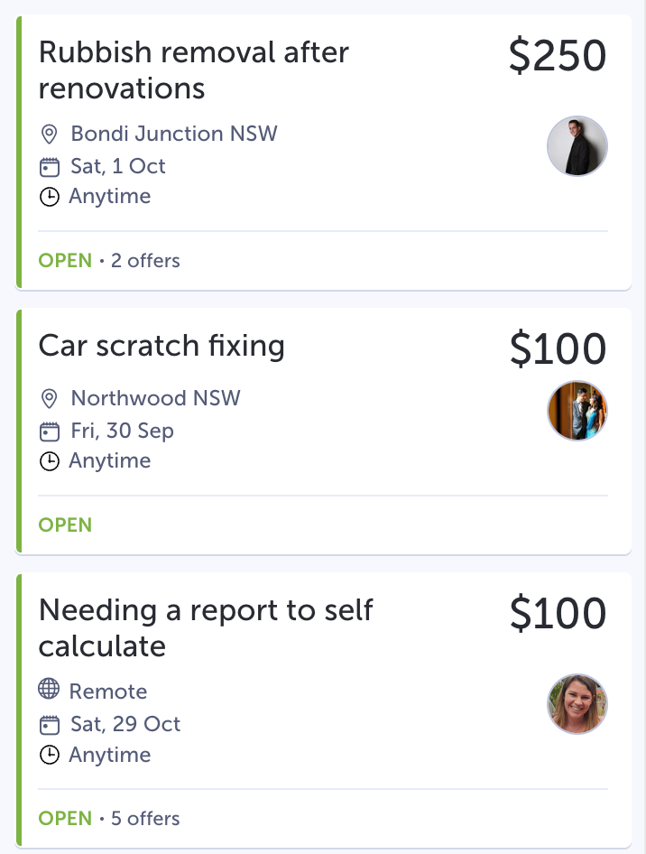Image resolution: width=646 pixels, height=854 pixels.
Task: Click the smiling woman's profile photo
Action: pyautogui.click(x=577, y=703)
